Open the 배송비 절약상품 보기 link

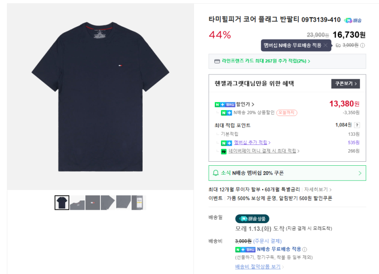[259, 267]
